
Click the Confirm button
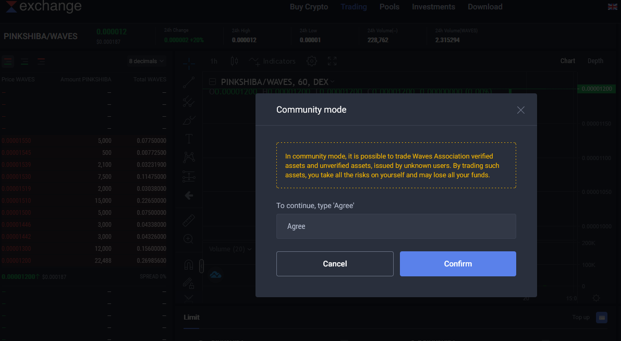coord(458,264)
